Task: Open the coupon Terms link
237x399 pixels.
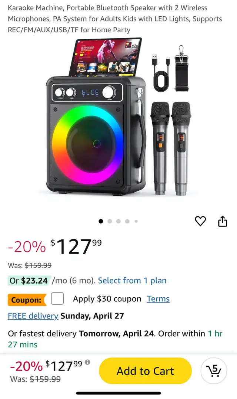Action: pos(158,299)
